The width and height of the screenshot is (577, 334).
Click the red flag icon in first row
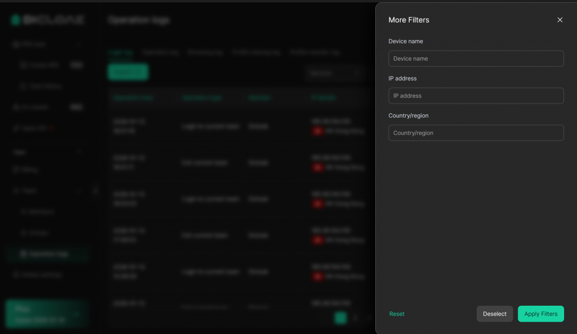coord(318,131)
